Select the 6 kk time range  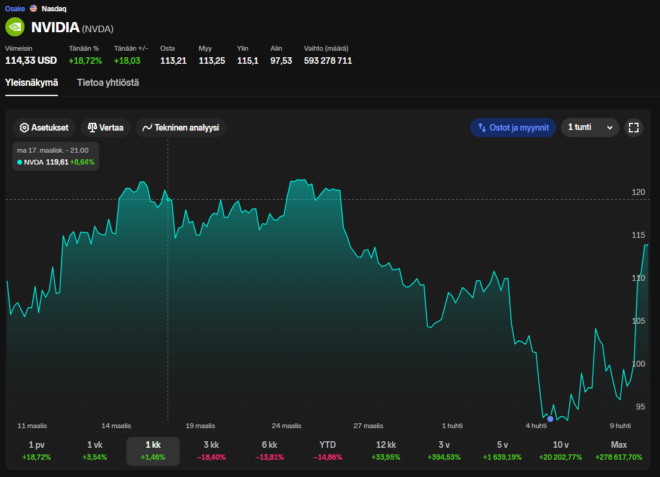coord(269,451)
